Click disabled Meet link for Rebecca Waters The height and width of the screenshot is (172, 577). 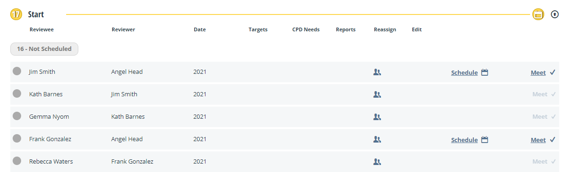click(540, 162)
